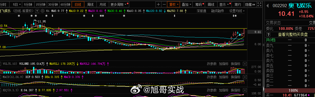Click MA5:9.77 indicator value
315x97 pixels.
tap(58, 11)
